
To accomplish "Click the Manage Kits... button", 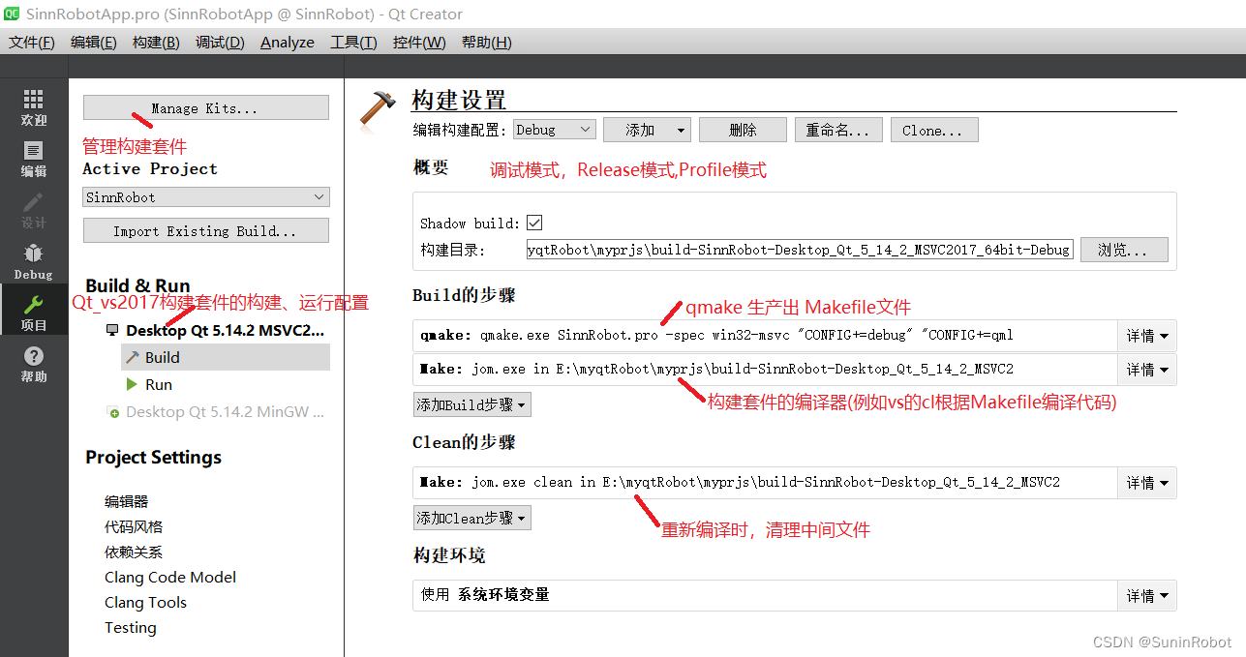I will coord(206,107).
